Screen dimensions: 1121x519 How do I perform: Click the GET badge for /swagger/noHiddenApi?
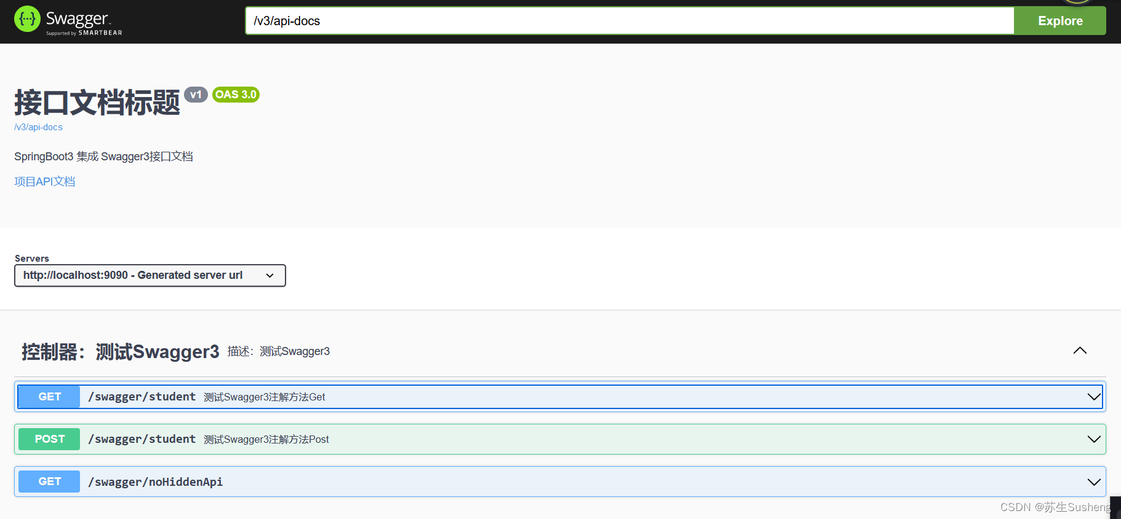(x=49, y=482)
